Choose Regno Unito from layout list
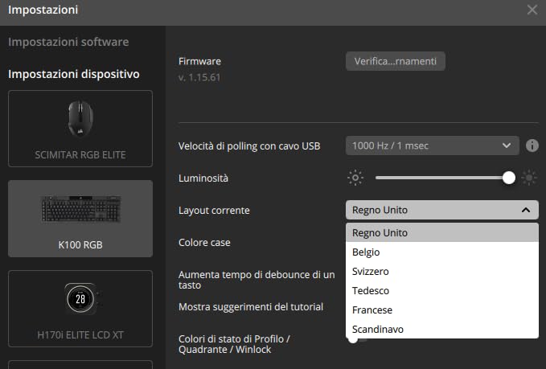 (442, 232)
